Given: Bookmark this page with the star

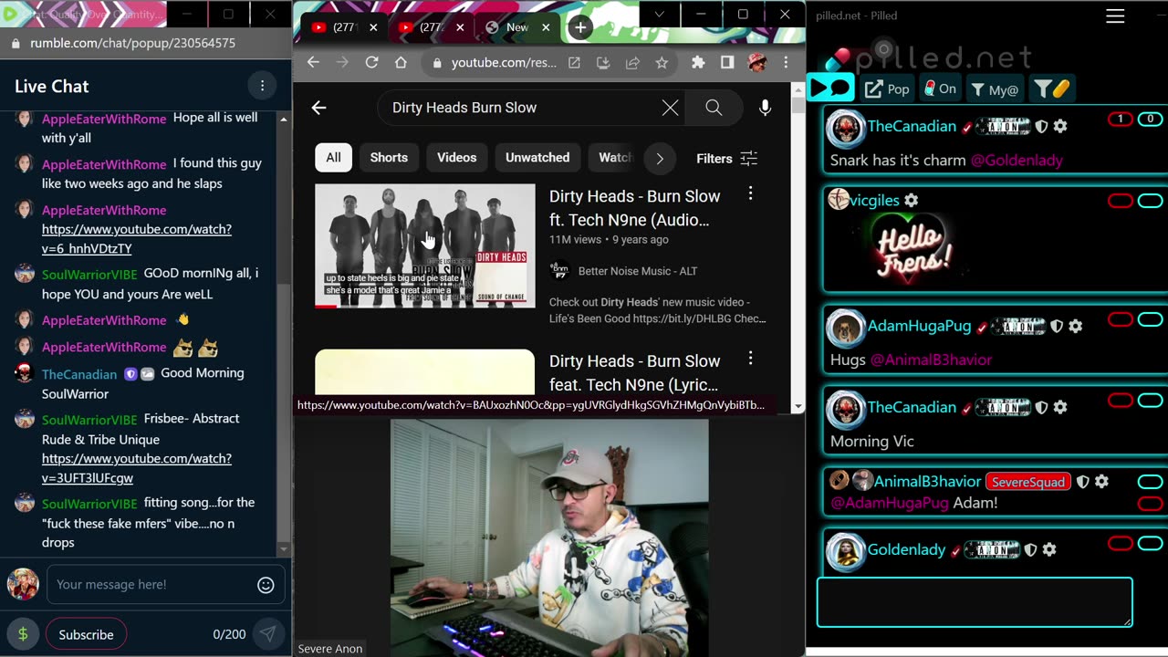Looking at the screenshot, I should coord(662,63).
